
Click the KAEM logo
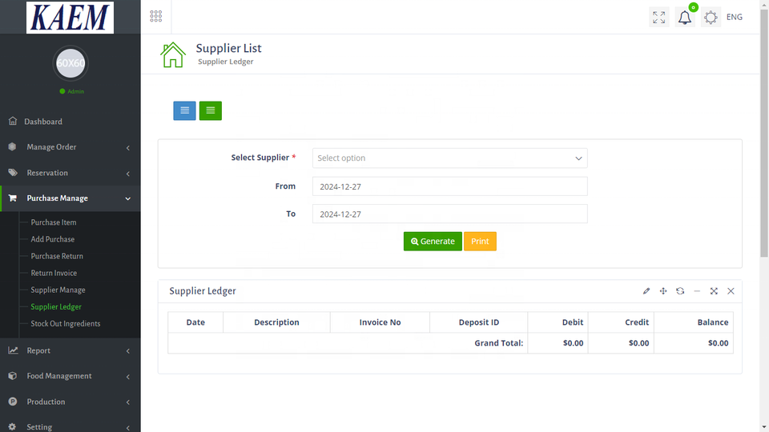[70, 17]
